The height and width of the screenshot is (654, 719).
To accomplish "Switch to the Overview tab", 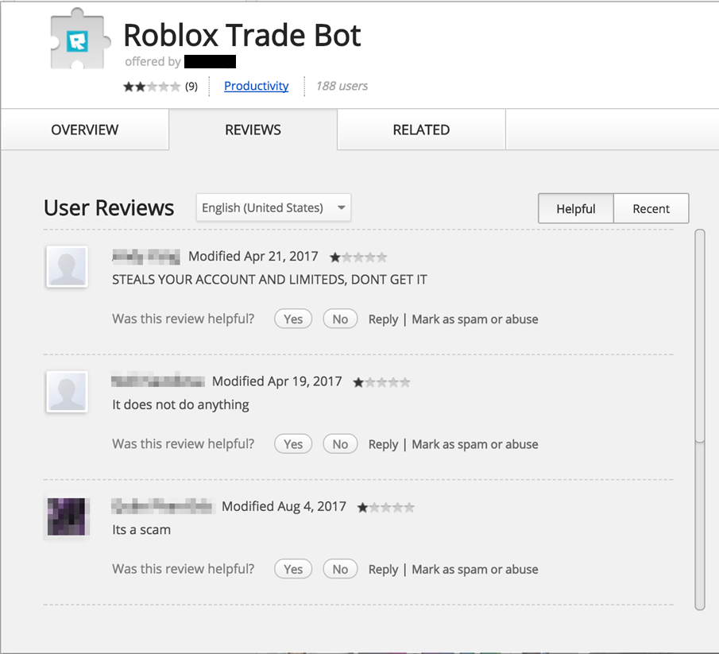I will click(85, 130).
